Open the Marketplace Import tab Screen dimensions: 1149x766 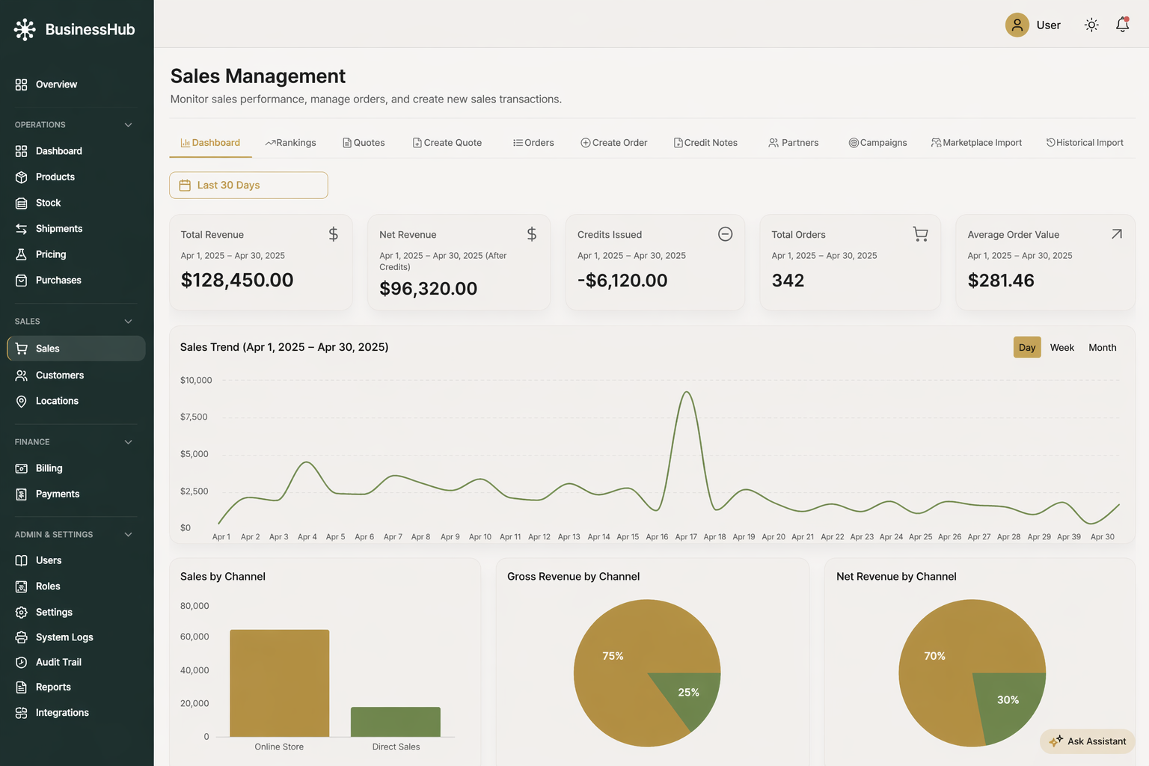click(x=976, y=143)
